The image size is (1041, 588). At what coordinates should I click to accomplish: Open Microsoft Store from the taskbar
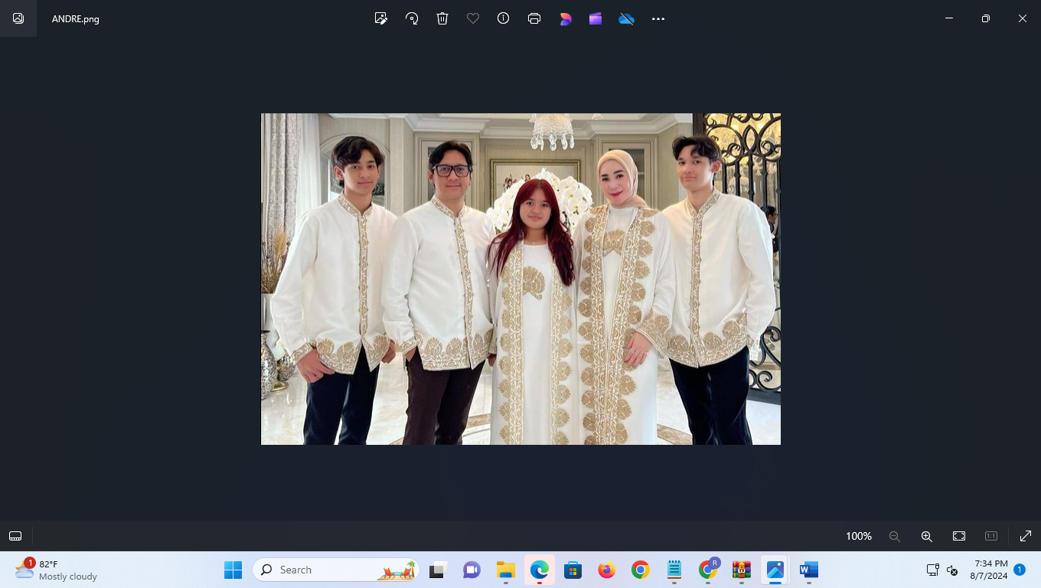573,570
